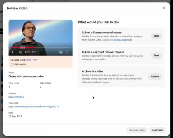Screen dimensions: 173x138
Task: Open the YouTube video URL link
Action: click(x=34, y=107)
